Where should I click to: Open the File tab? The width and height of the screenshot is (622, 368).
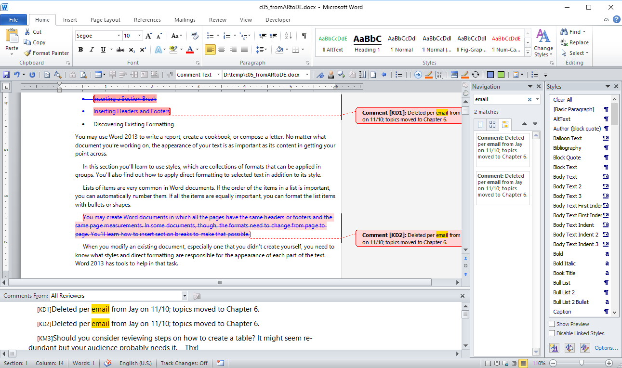tap(13, 20)
